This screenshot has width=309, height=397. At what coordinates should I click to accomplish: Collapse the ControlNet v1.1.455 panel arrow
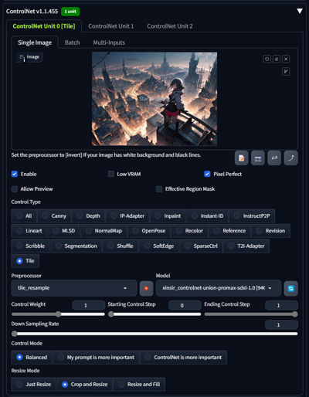tap(300, 11)
